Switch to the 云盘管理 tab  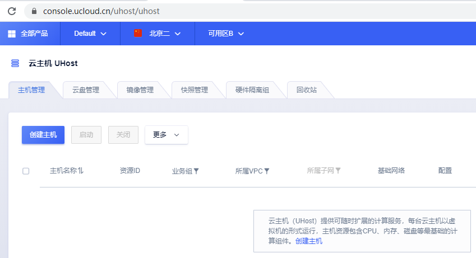pyautogui.click(x=86, y=90)
